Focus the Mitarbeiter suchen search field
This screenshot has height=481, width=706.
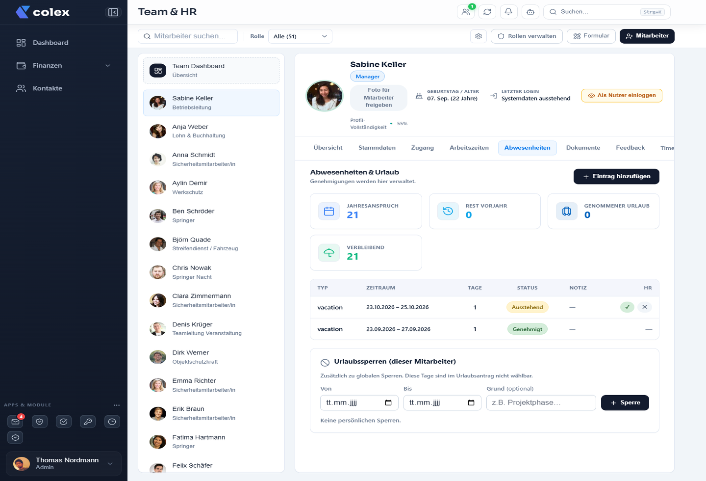click(188, 36)
